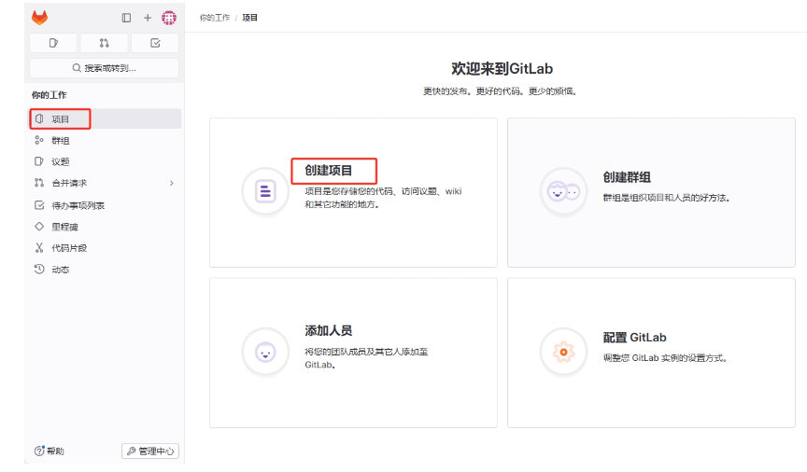Click the 配置 GitLab card title
The width and height of the screenshot is (807, 472).
click(634, 338)
